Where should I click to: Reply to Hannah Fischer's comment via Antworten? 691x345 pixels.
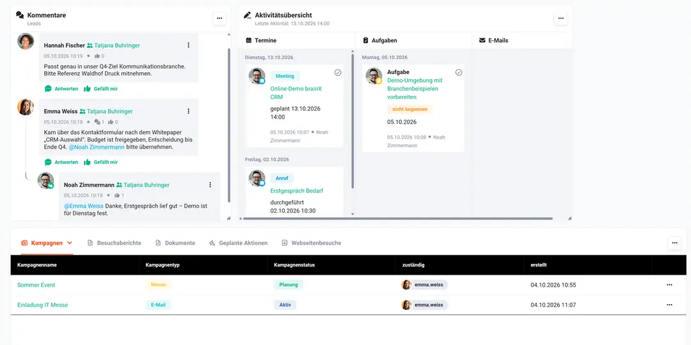(61, 88)
